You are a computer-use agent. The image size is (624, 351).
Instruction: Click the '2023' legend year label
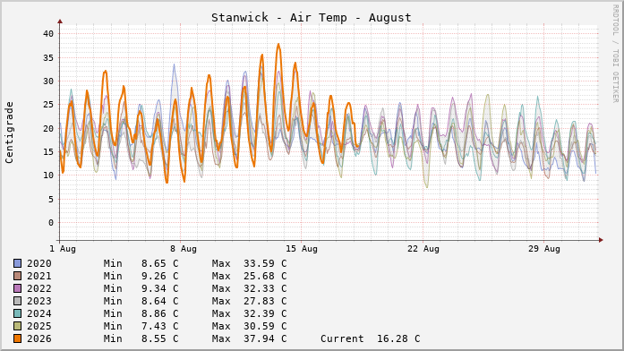39,301
